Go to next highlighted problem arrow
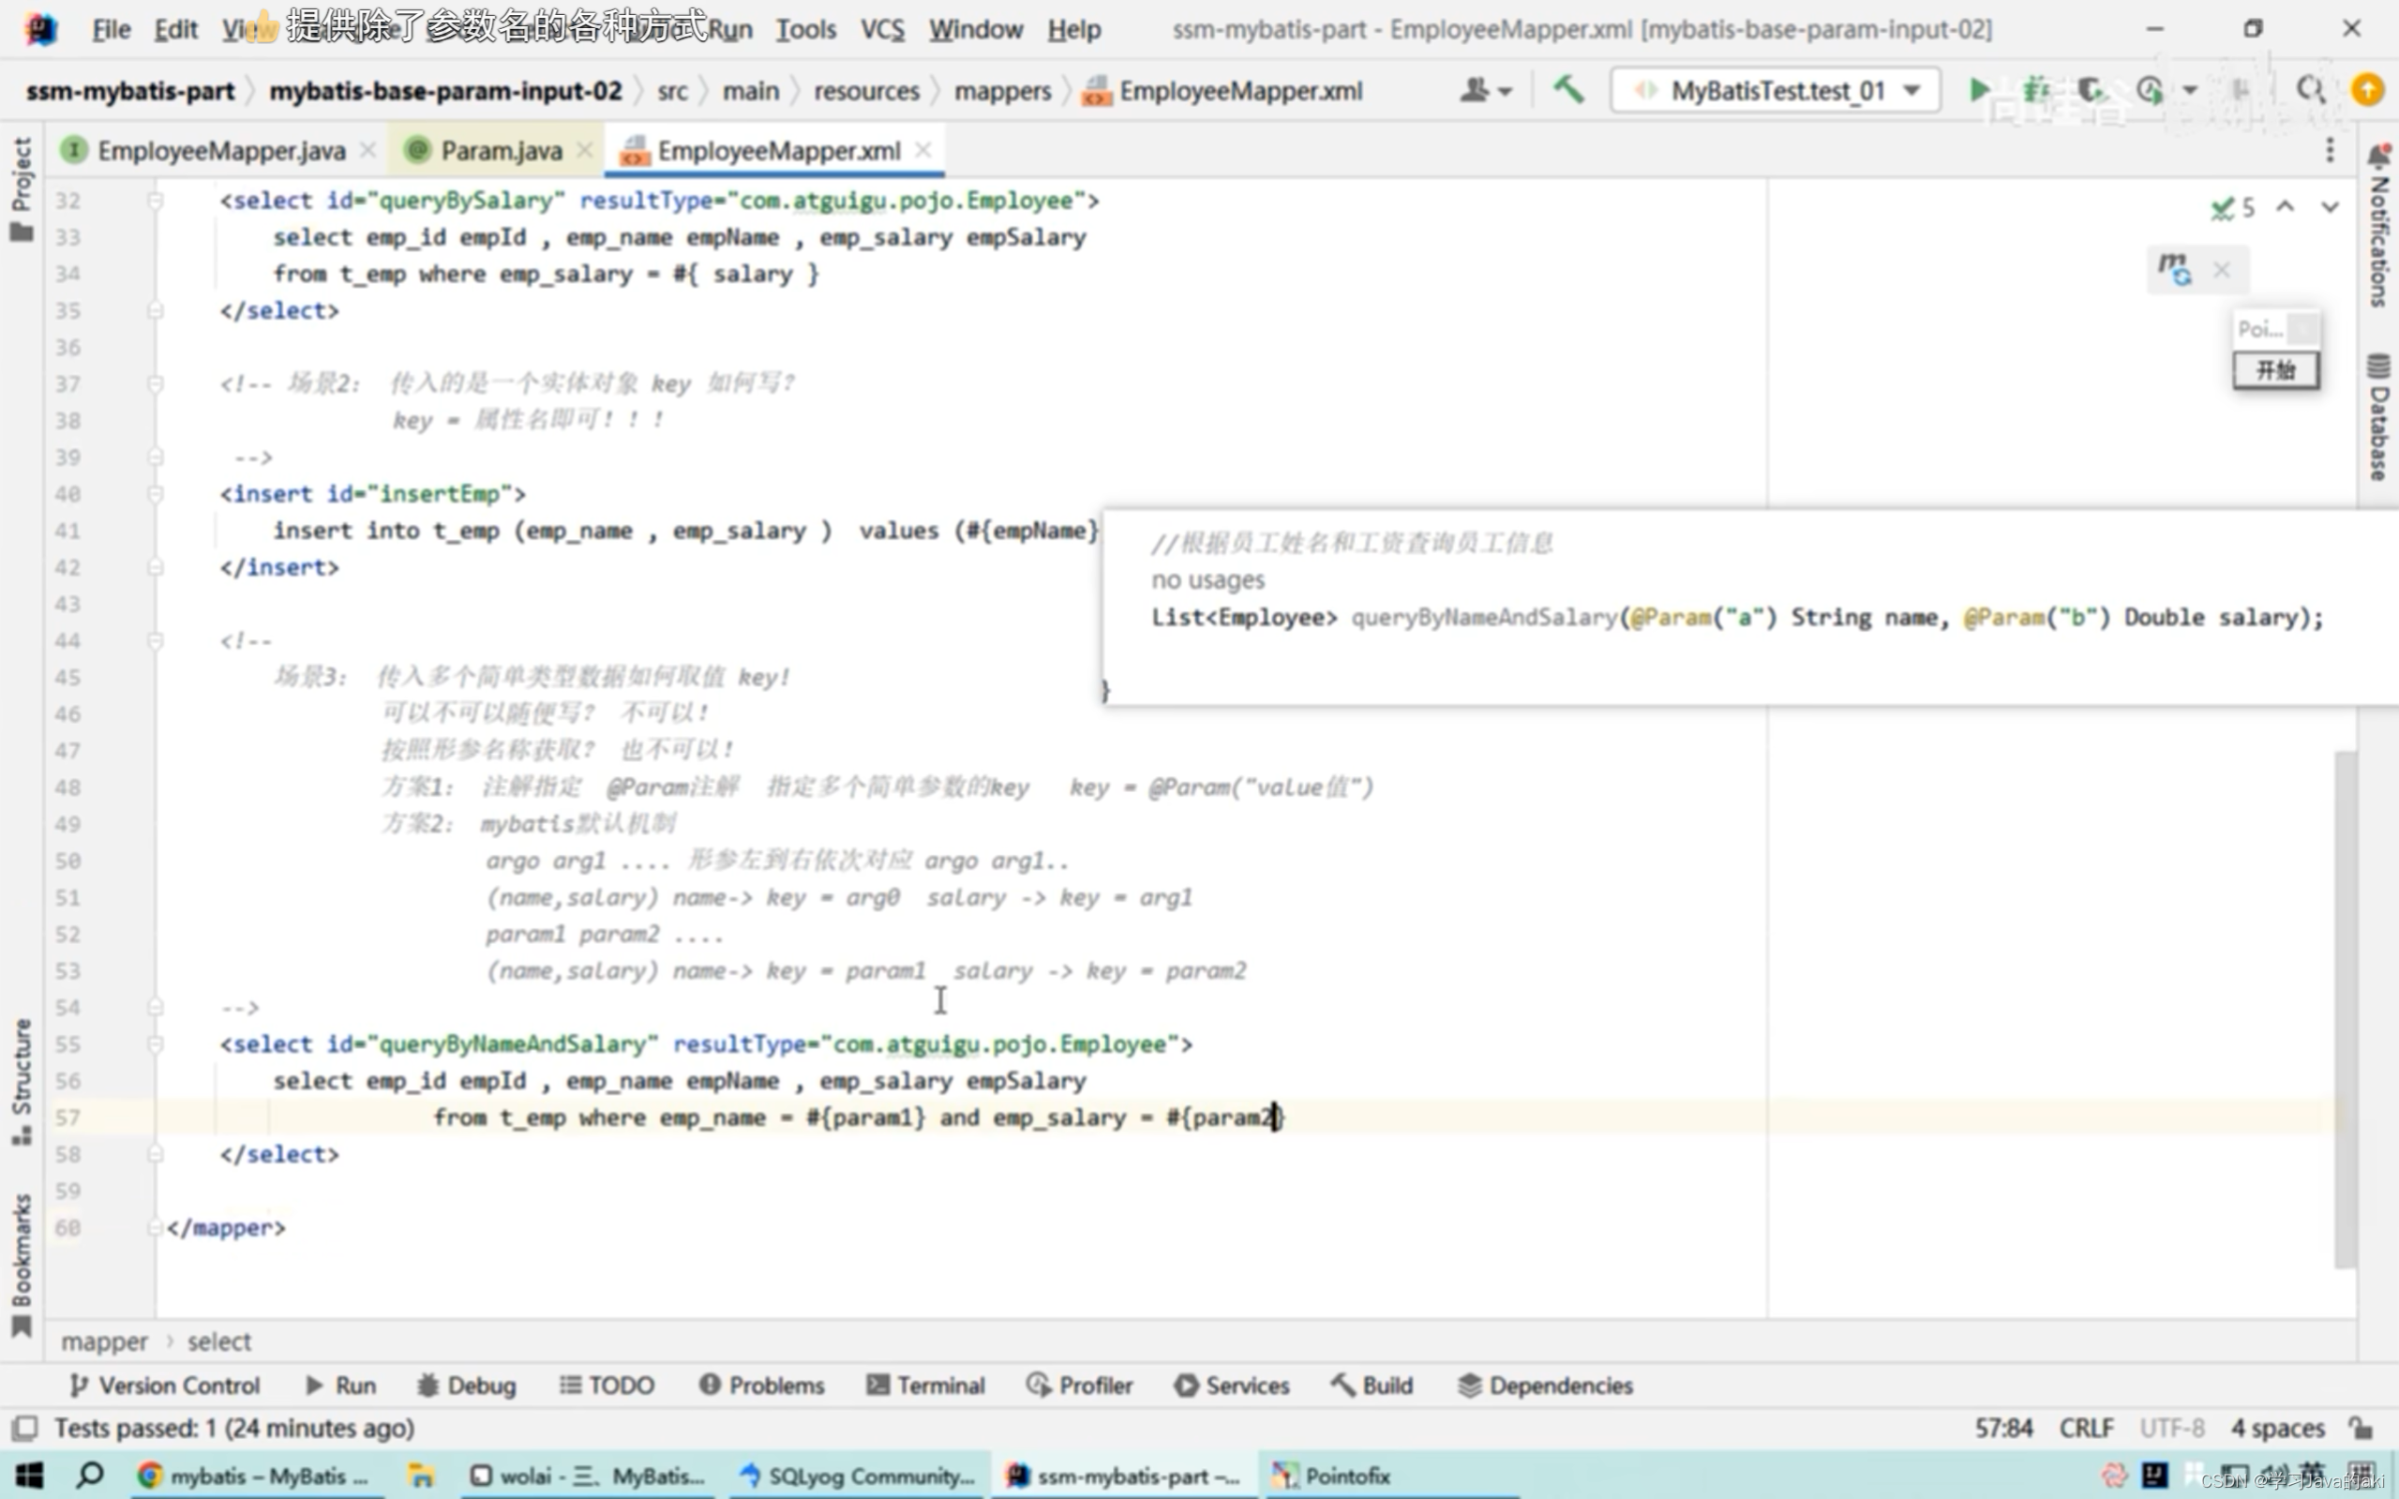The image size is (2399, 1499). point(2330,207)
